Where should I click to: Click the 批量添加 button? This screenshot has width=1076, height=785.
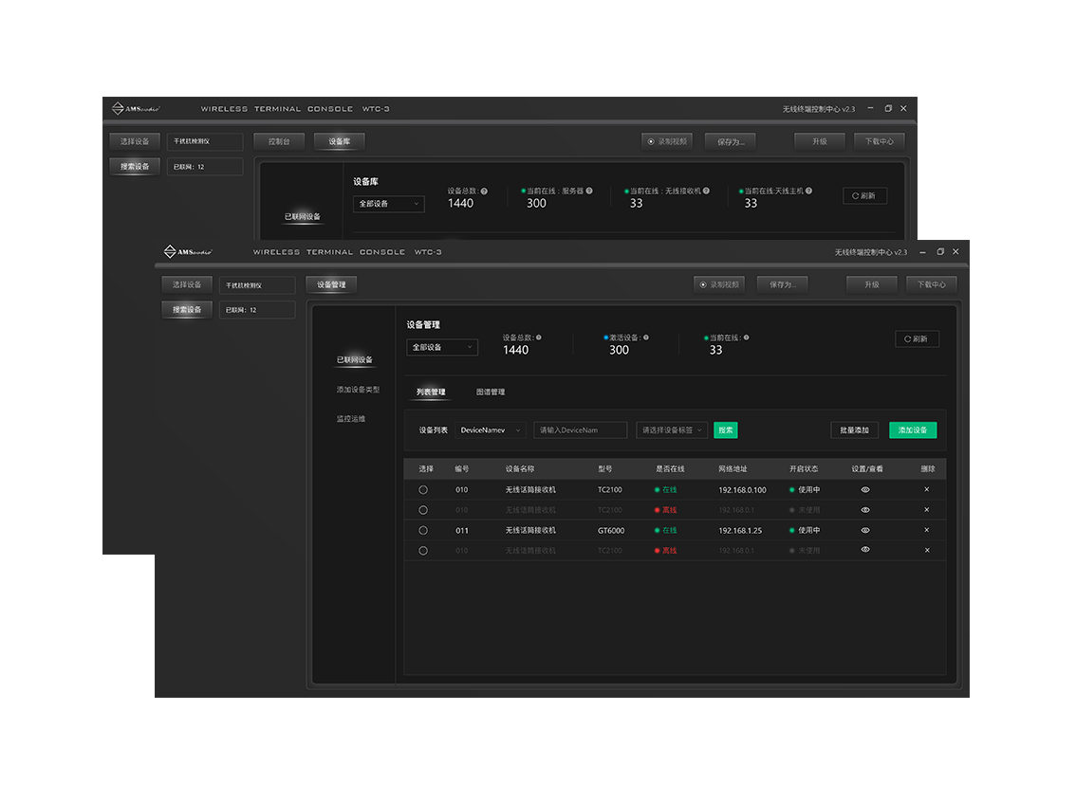(x=854, y=430)
